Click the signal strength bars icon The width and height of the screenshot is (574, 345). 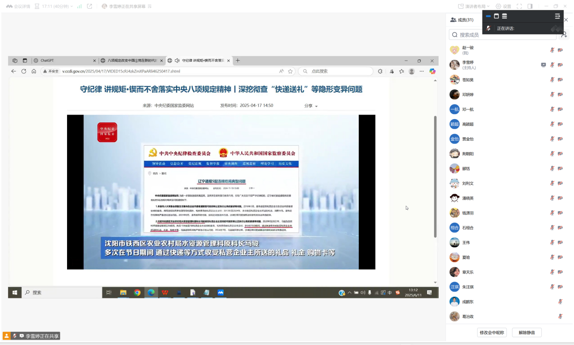click(79, 6)
